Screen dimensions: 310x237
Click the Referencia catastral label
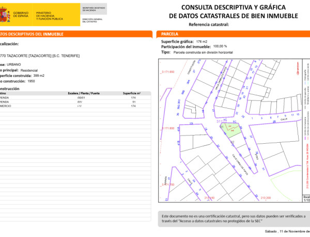pyautogui.click(x=208, y=25)
